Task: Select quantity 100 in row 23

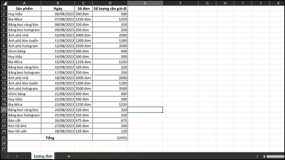Action: [110, 126]
